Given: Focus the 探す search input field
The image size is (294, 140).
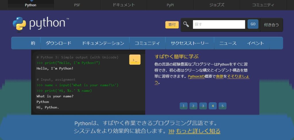Looking at the screenshot, I should click(x=219, y=25).
